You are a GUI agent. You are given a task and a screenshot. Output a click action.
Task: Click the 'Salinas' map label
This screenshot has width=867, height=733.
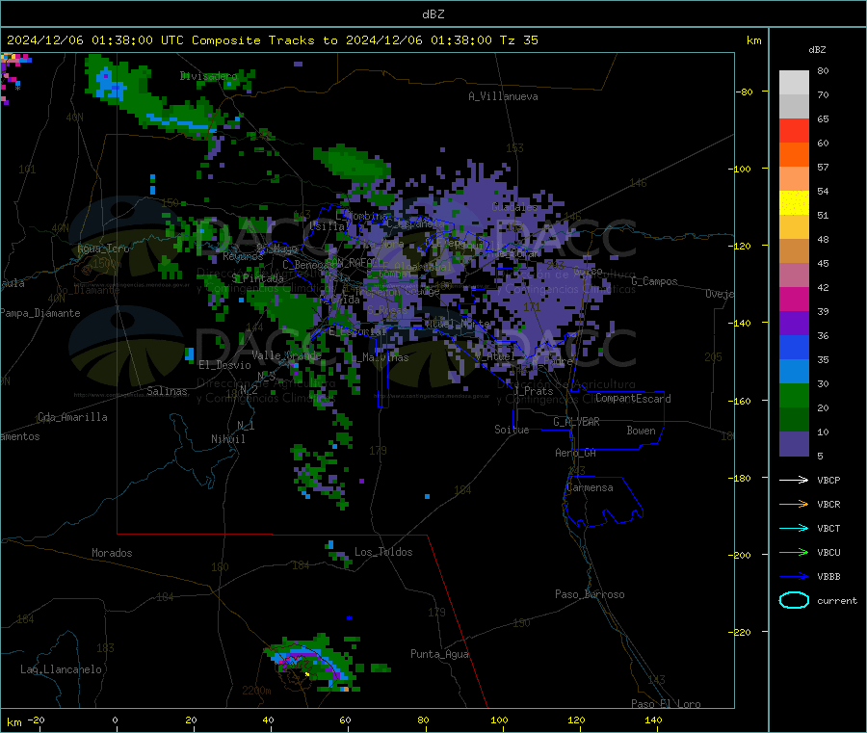click(x=167, y=391)
